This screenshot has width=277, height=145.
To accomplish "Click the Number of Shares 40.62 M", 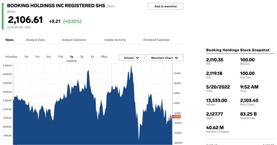I will pyautogui.click(x=215, y=128).
